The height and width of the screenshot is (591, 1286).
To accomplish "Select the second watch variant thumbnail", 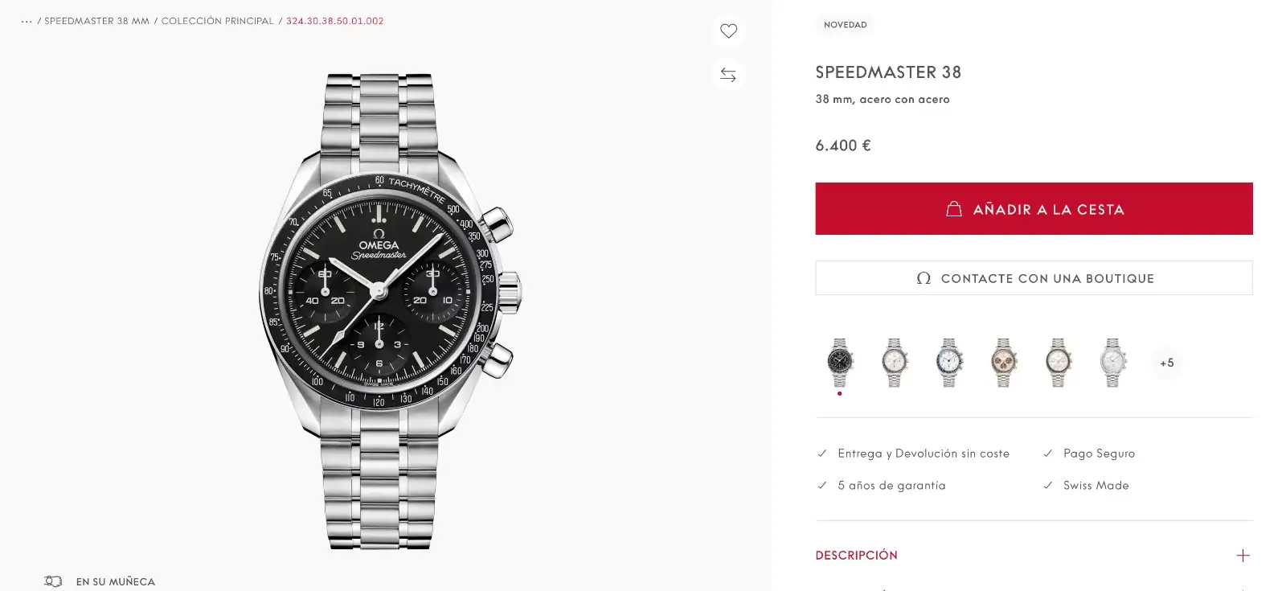I will click(895, 363).
